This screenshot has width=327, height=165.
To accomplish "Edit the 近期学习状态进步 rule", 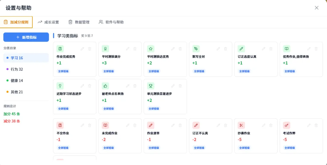I will tap(82, 86).
